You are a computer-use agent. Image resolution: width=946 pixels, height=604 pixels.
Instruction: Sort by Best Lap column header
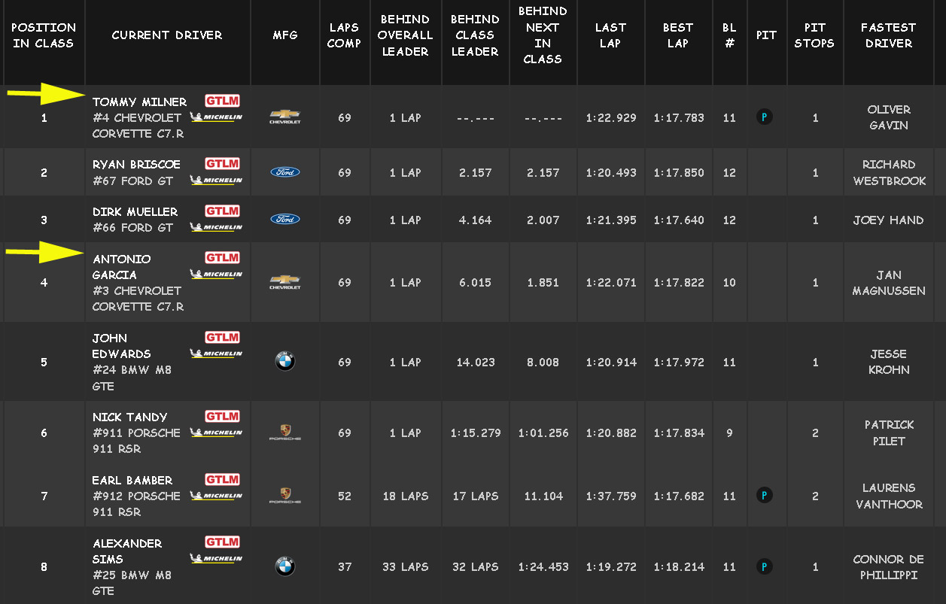[x=678, y=35]
